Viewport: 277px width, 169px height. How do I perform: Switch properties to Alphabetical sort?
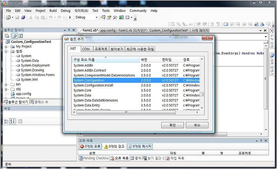[13, 121]
